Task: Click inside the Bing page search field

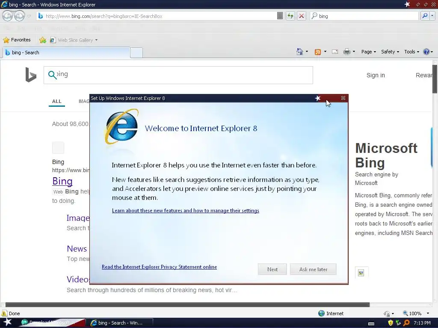Action: 178,75
